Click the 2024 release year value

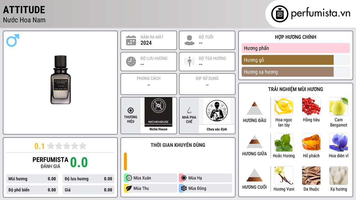[146, 43]
